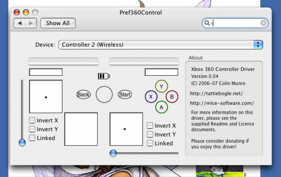Toggle left stick Linked checkbox
This screenshot has width=281, height=177.
pos(32,138)
